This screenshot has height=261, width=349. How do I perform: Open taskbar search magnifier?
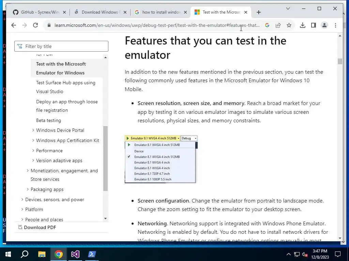(x=25, y=254)
